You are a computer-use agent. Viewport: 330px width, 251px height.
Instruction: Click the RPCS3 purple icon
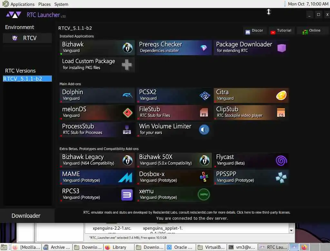[x=127, y=195]
